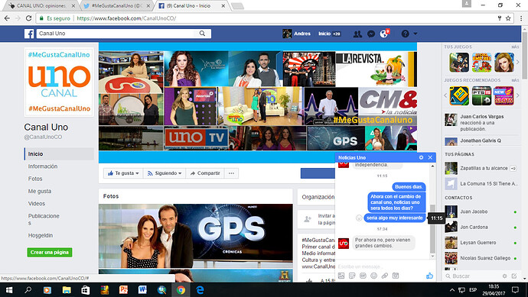Click Compartir button

205,173
